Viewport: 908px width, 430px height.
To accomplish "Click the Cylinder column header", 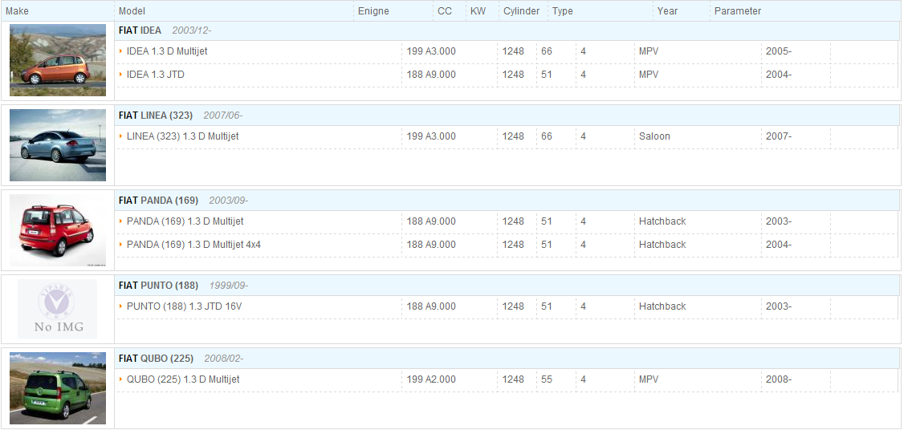I will tap(521, 11).
